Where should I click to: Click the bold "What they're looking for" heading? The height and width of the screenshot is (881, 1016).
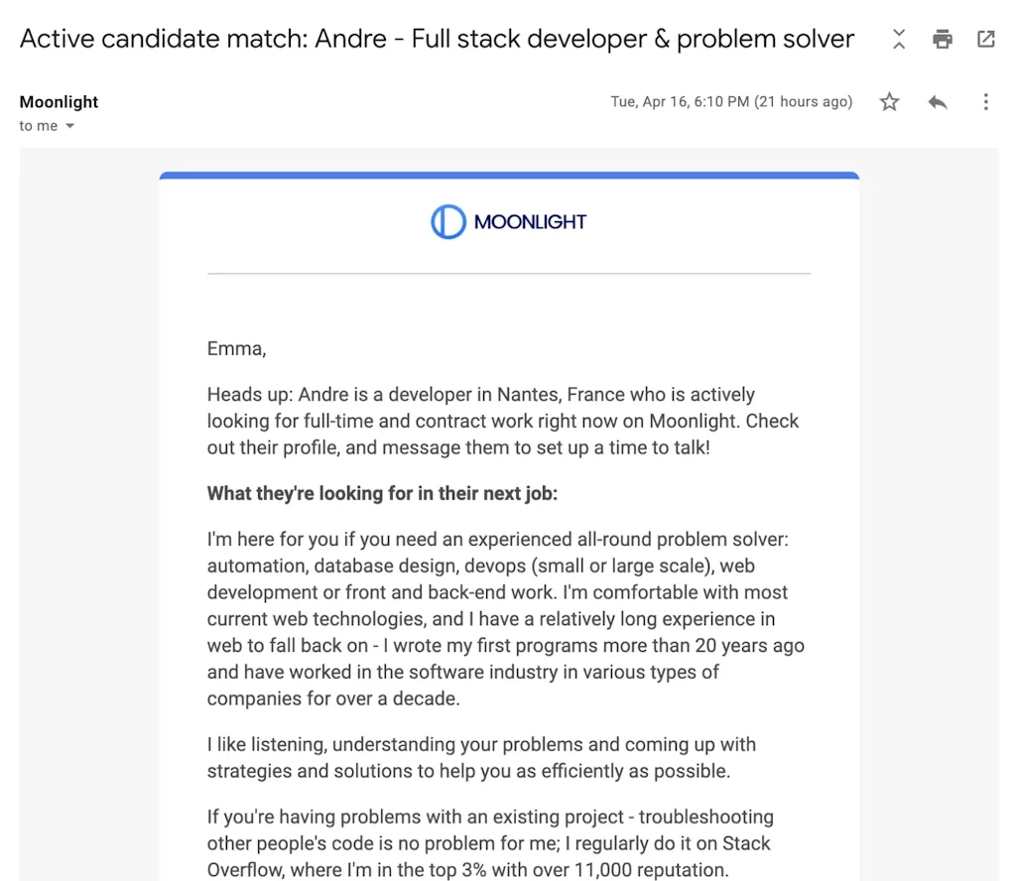pos(382,493)
